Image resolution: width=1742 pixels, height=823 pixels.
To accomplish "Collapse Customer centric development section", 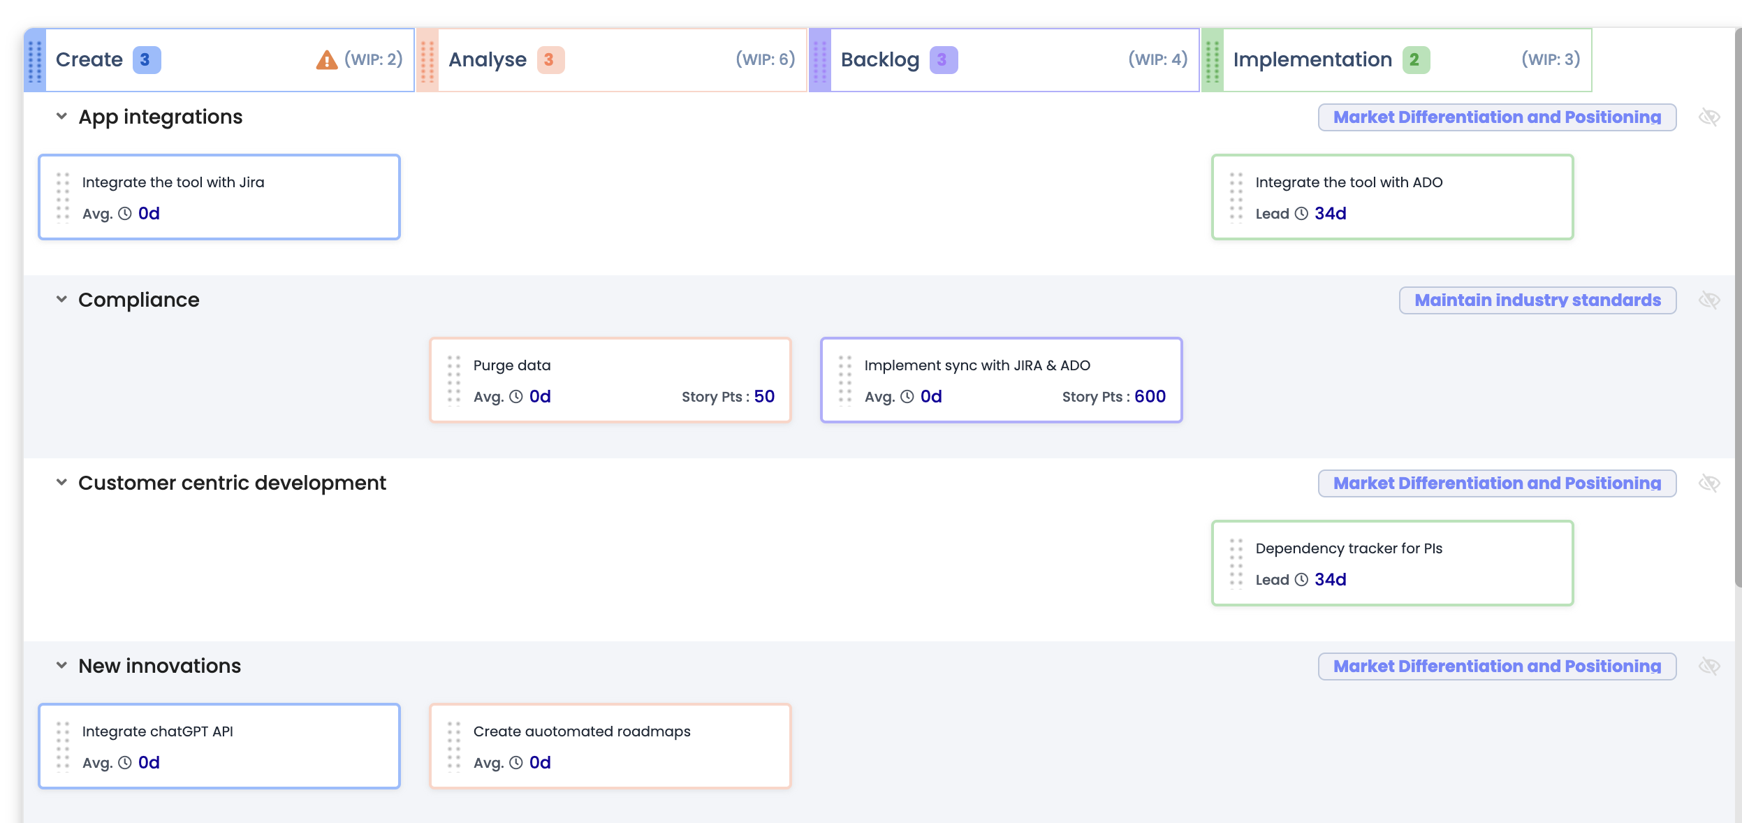I will coord(61,483).
